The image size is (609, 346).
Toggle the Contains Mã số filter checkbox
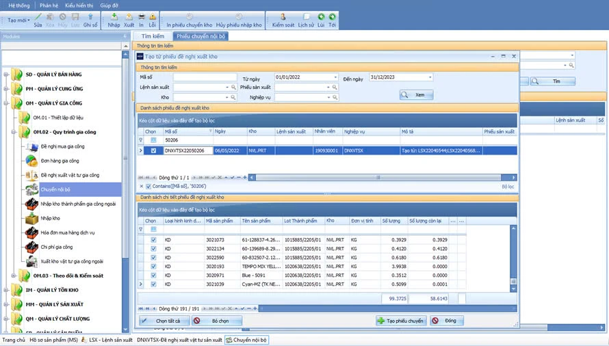(148, 187)
